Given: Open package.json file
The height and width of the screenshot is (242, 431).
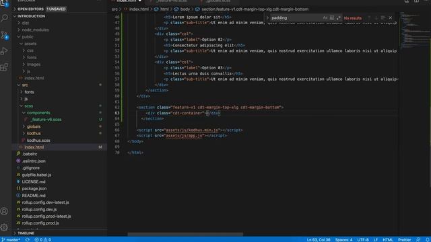Looking at the screenshot, I should click(34, 188).
